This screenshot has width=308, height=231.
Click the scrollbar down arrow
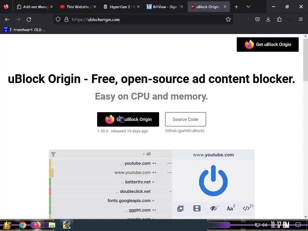click(306, 217)
